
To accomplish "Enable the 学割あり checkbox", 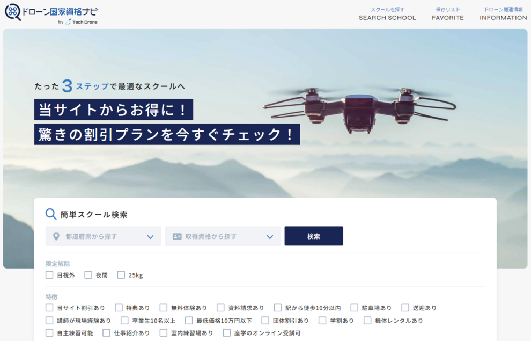I will tap(322, 320).
